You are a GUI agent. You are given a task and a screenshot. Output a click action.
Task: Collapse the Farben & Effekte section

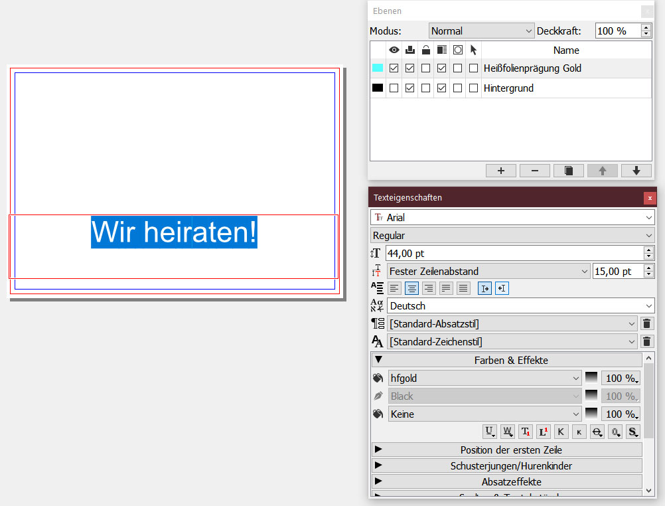[378, 360]
